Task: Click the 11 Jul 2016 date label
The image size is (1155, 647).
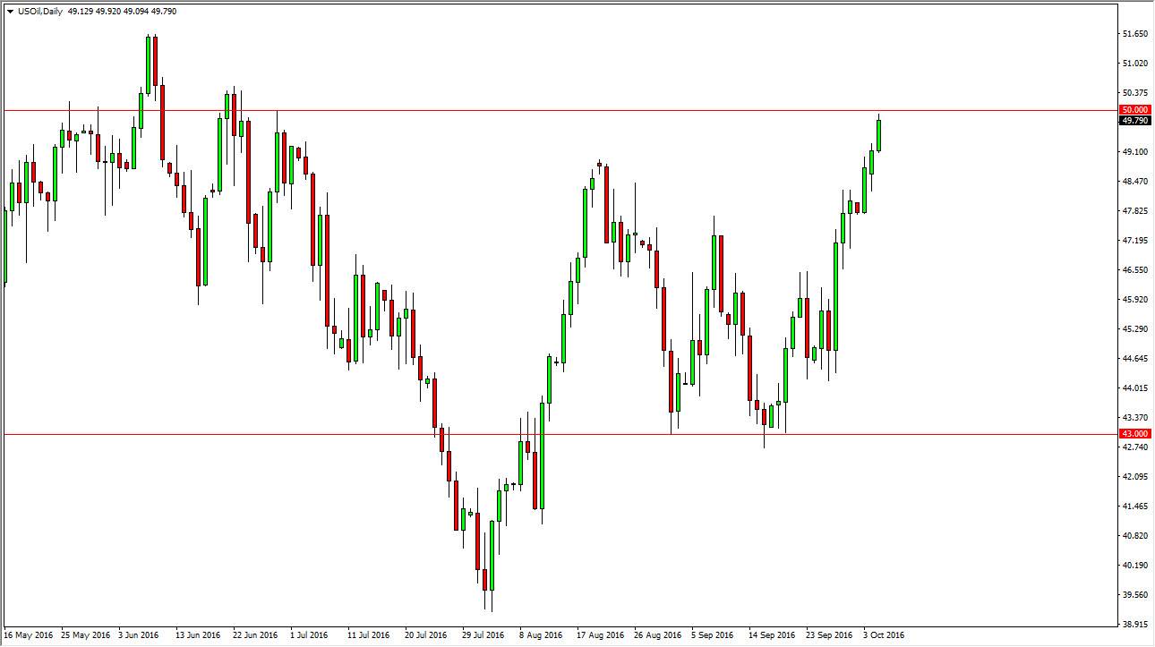Action: 369,635
